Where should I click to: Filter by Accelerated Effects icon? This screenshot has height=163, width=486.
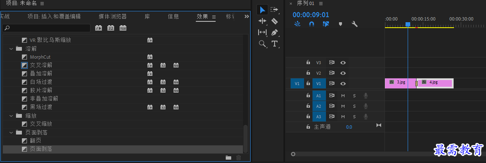pyautogui.click(x=99, y=28)
